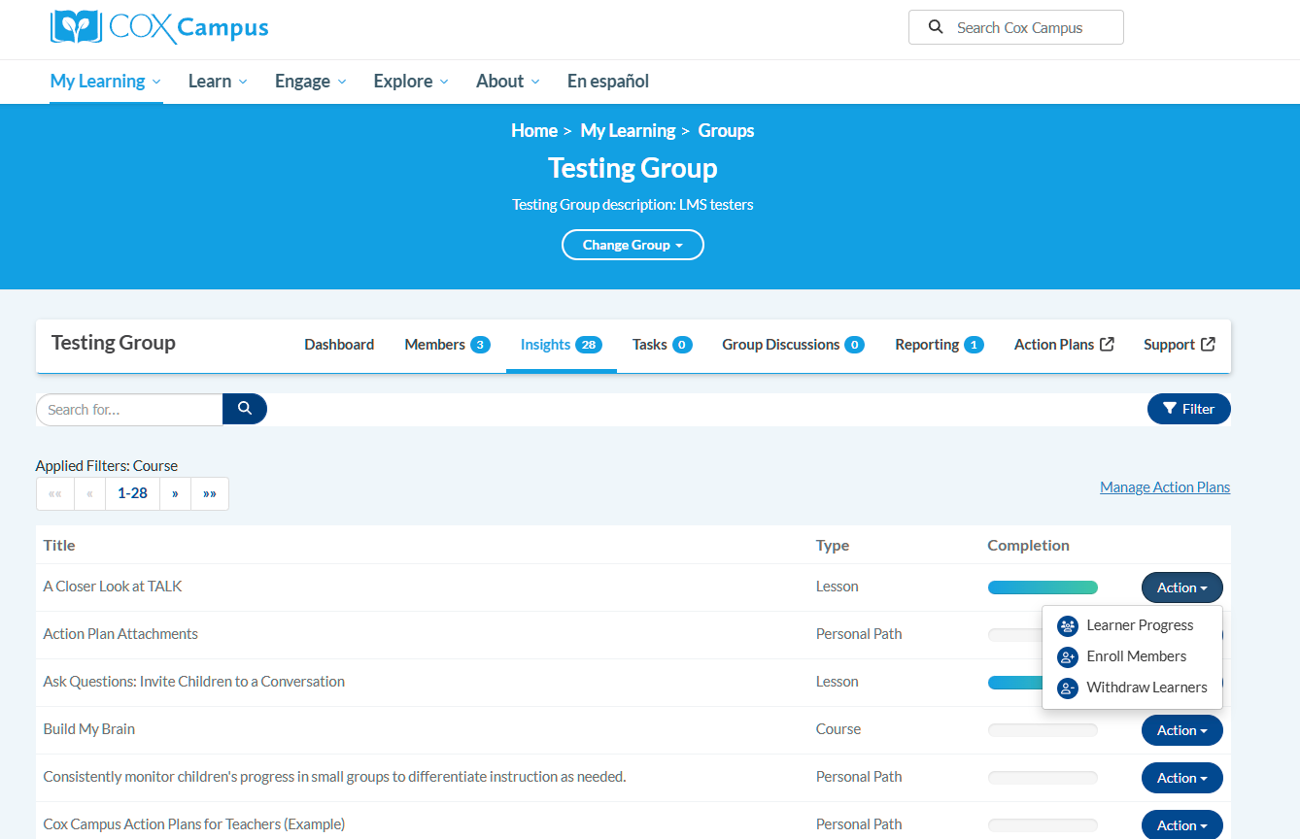This screenshot has width=1300, height=839.
Task: Click the Type column header
Action: 833,546
